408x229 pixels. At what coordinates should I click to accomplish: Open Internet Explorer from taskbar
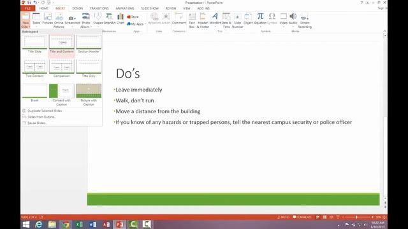(x=38, y=225)
